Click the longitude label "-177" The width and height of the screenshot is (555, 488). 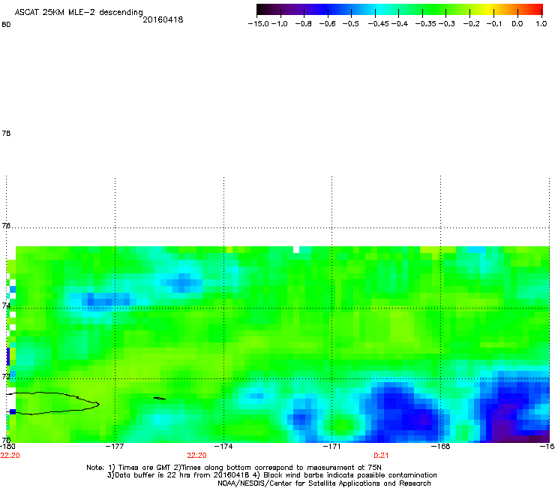coord(115,447)
